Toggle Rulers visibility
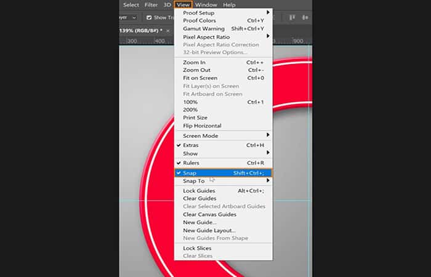Screen dimensions: 431x277 pyautogui.click(x=224, y=163)
